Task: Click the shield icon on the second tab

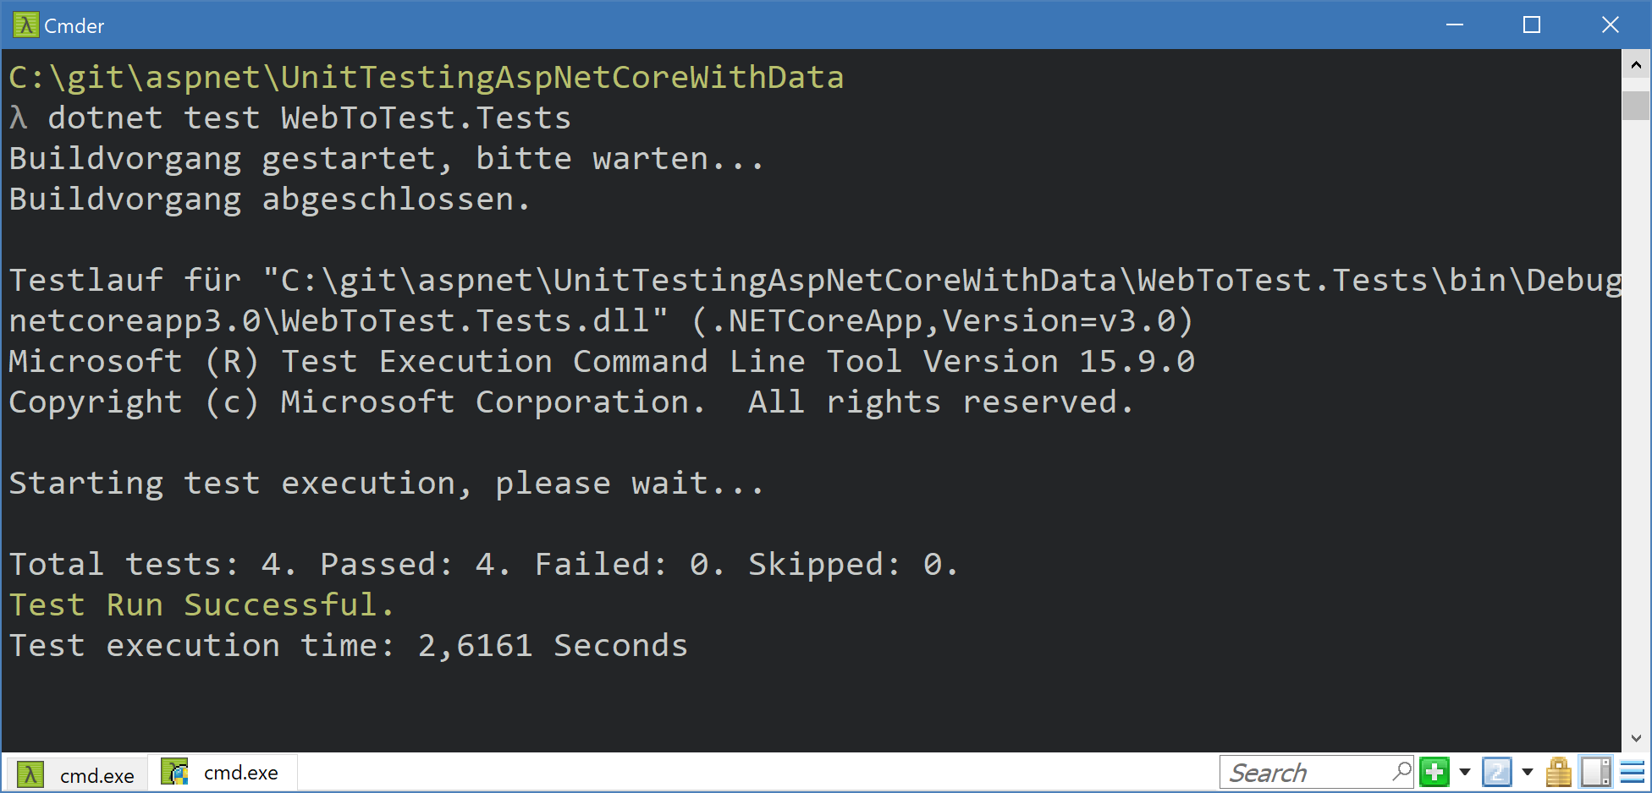Action: 174,772
